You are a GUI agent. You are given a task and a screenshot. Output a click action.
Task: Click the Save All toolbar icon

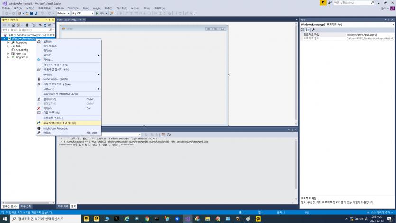pyautogui.click(x=36, y=13)
